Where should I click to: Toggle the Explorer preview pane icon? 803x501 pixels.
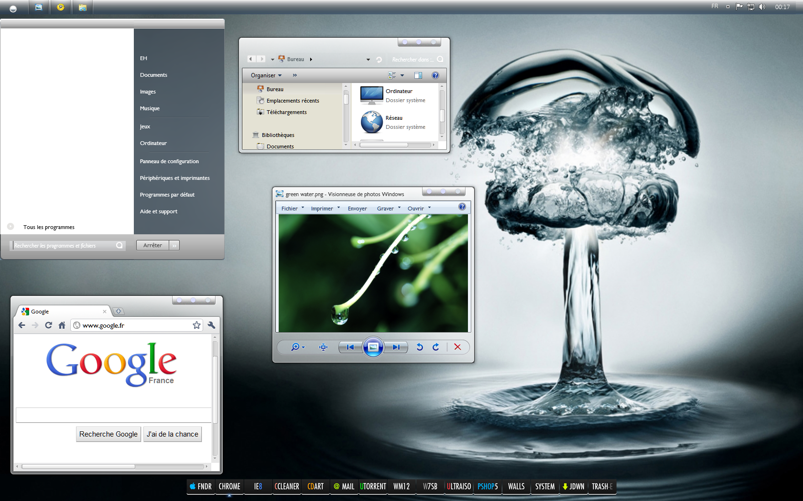click(418, 75)
